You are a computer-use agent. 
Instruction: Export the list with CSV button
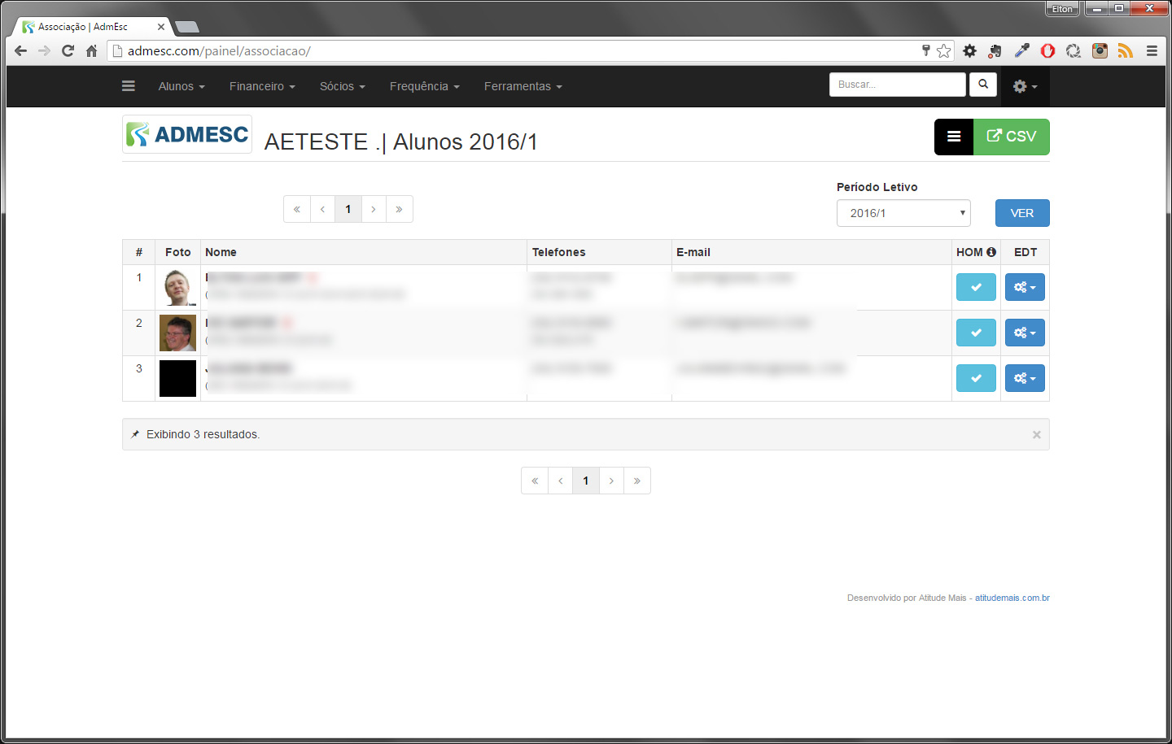(1012, 137)
